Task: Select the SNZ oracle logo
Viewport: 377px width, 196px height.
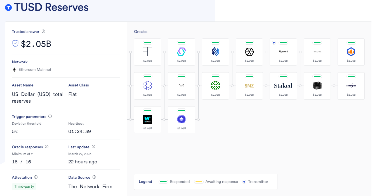Action: [249, 86]
